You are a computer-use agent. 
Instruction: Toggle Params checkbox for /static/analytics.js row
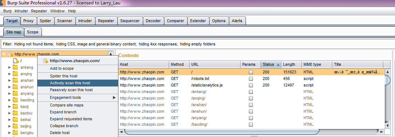(251, 85)
